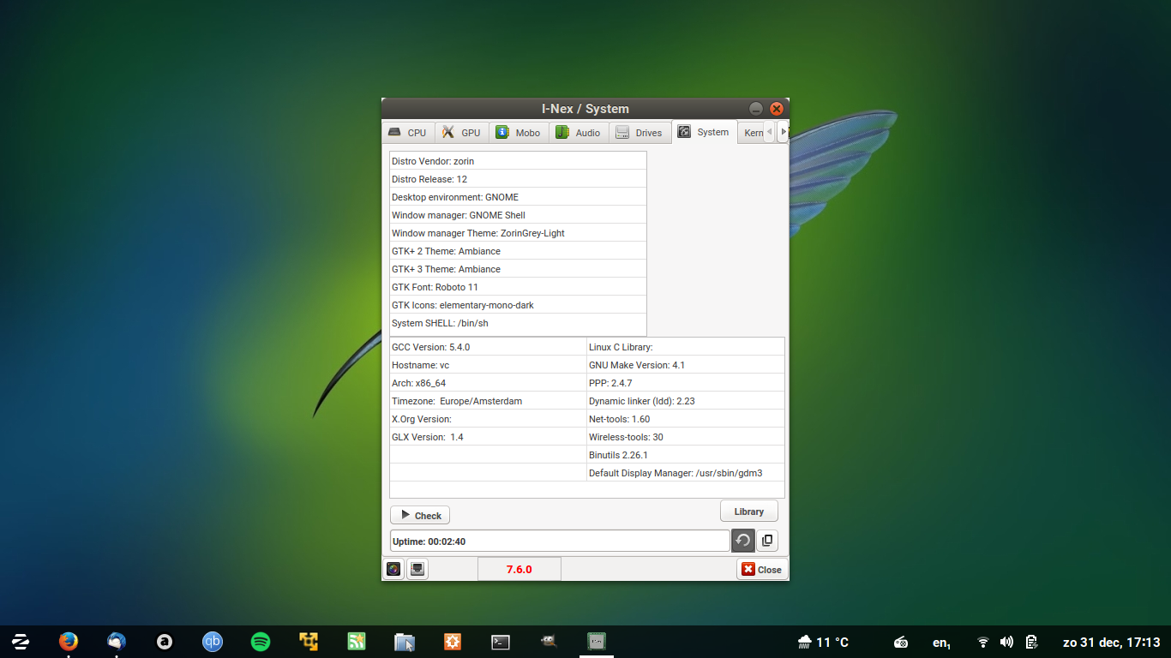Launch Spotify from the taskbar
The image size is (1171, 658).
coord(261,642)
